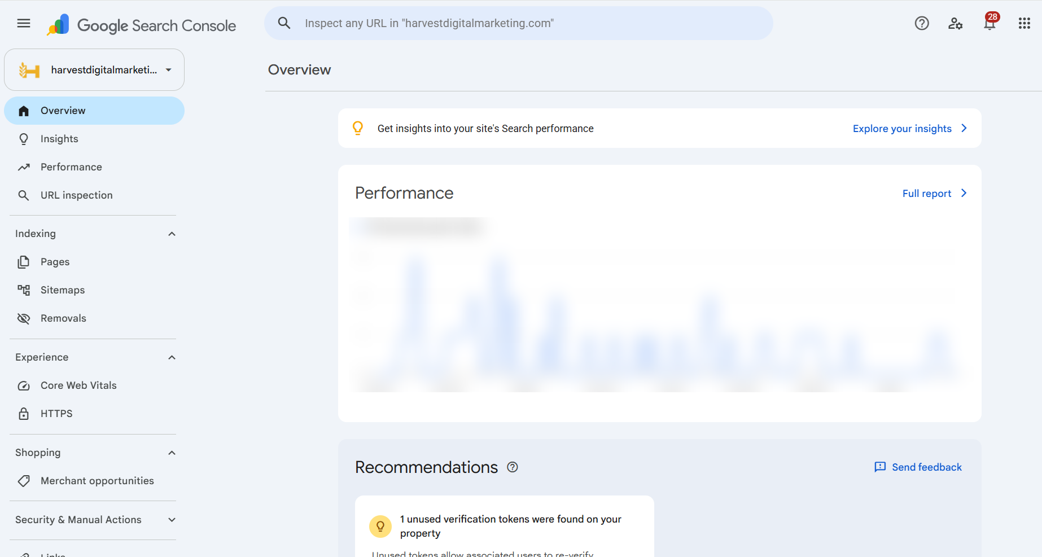Click the Pages documents icon
This screenshot has width=1042, height=557.
(24, 262)
